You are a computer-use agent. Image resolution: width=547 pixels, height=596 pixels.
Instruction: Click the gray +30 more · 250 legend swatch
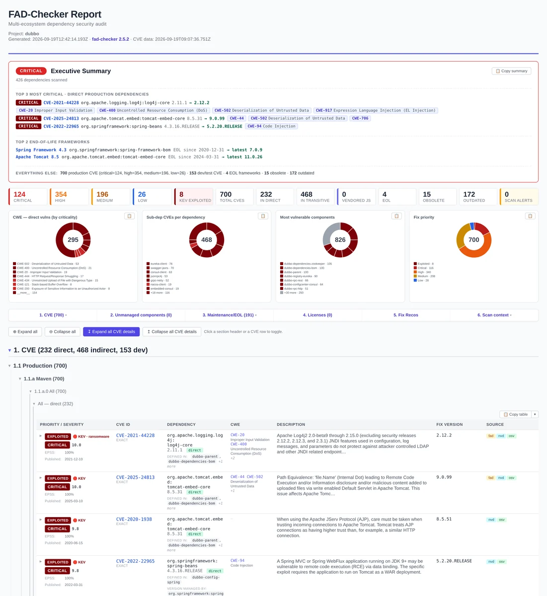pos(282,293)
